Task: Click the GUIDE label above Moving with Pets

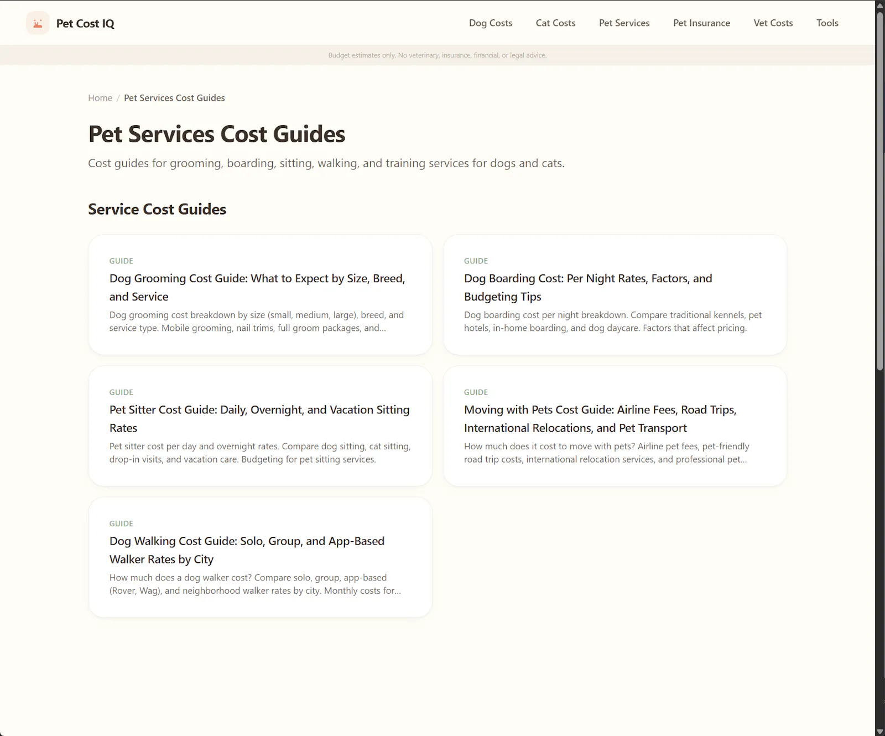Action: coord(476,392)
